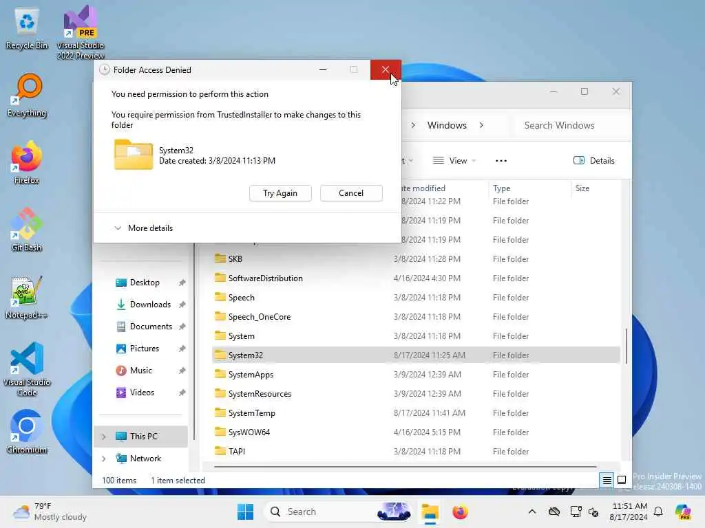Open Visual Studio Code desktop shortcut

point(27,369)
